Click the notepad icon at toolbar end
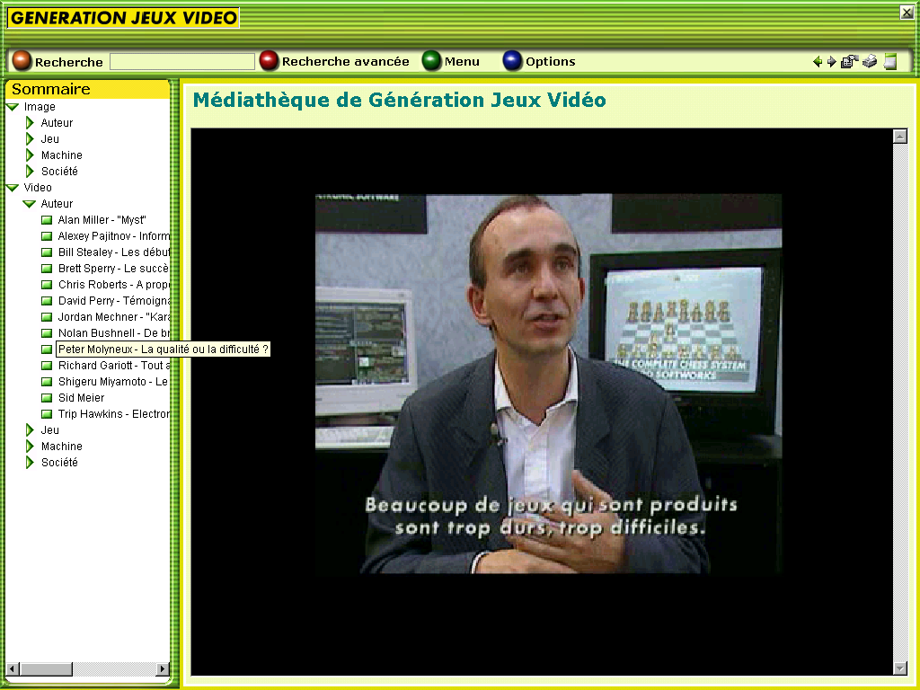The height and width of the screenshot is (690, 920). (890, 62)
